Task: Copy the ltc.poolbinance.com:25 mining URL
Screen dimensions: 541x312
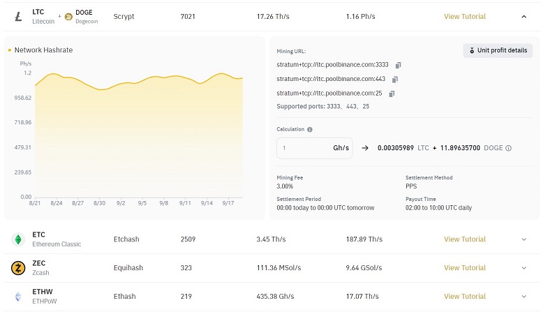Action: (392, 94)
